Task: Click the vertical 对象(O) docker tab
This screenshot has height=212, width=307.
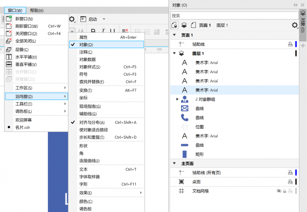Action: [302, 25]
